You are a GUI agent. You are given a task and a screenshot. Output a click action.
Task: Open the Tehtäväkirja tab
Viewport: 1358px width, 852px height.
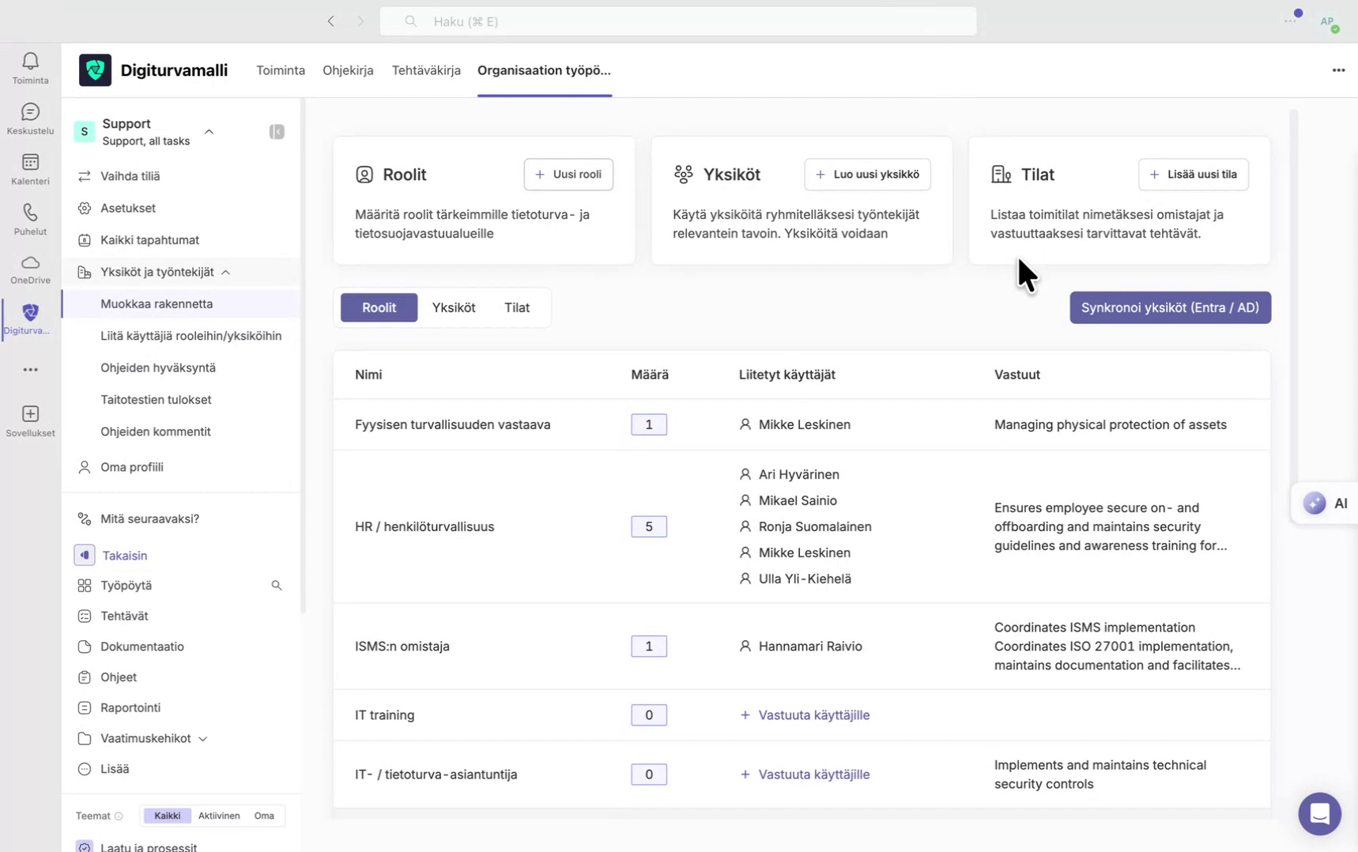click(426, 70)
